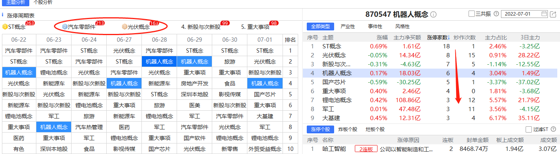Switch to the 炸板个股 tab
This screenshot has width=560, height=154.
[347, 129]
